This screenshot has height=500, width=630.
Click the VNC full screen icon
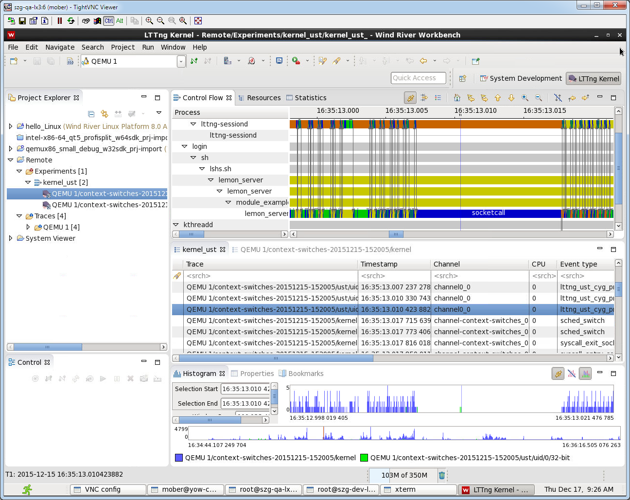point(198,21)
